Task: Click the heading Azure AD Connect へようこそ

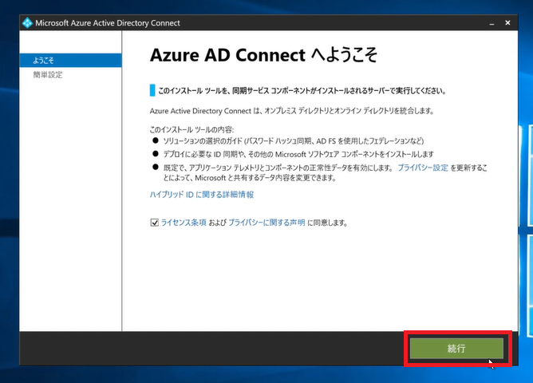Action: pyautogui.click(x=263, y=55)
